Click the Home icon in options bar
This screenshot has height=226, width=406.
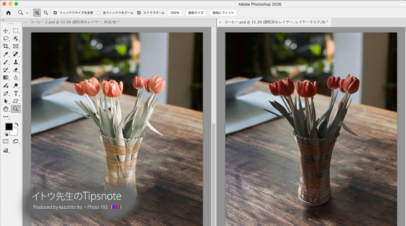coord(8,12)
